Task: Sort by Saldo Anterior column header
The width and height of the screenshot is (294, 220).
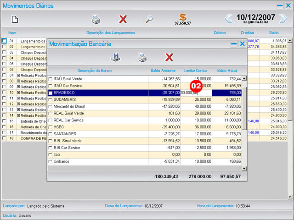Action: (163, 70)
